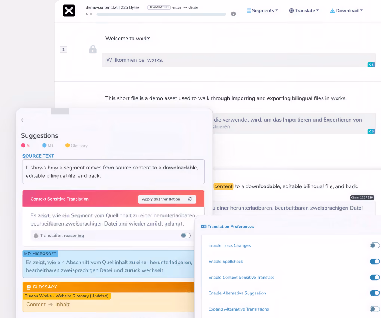Click the translation progress bar

point(161,14)
